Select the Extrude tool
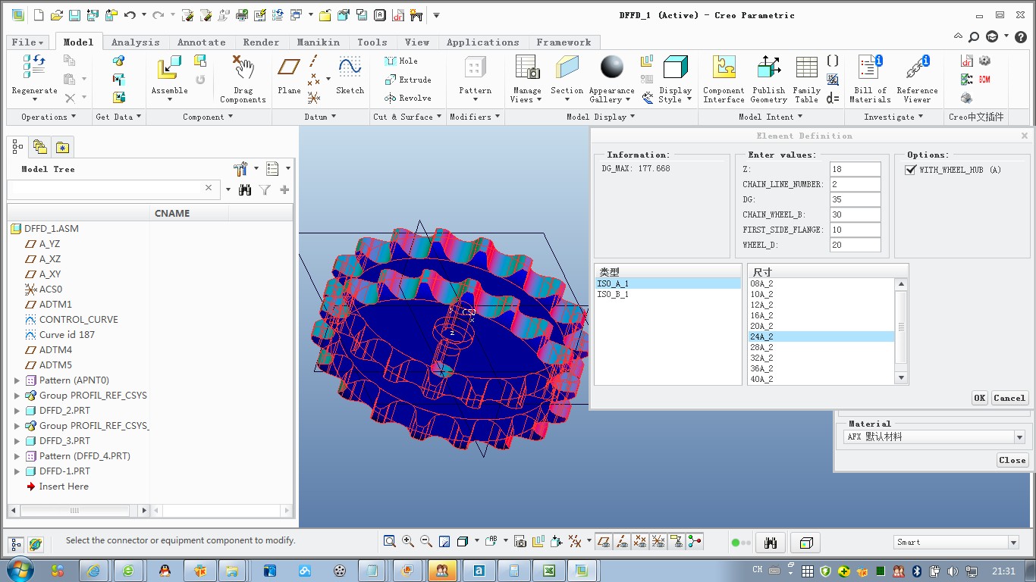 (408, 80)
